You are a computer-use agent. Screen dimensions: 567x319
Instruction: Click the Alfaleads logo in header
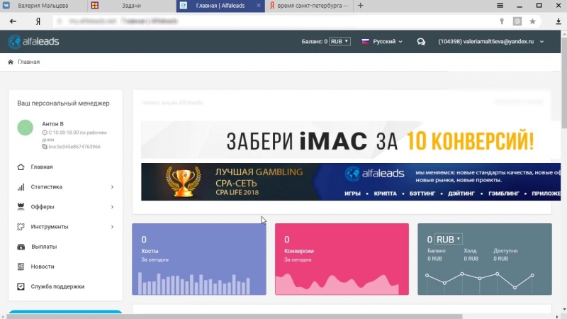[33, 42]
